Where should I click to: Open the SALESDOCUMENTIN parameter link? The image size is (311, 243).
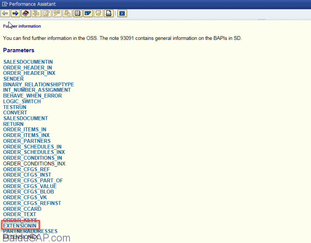pos(28,62)
